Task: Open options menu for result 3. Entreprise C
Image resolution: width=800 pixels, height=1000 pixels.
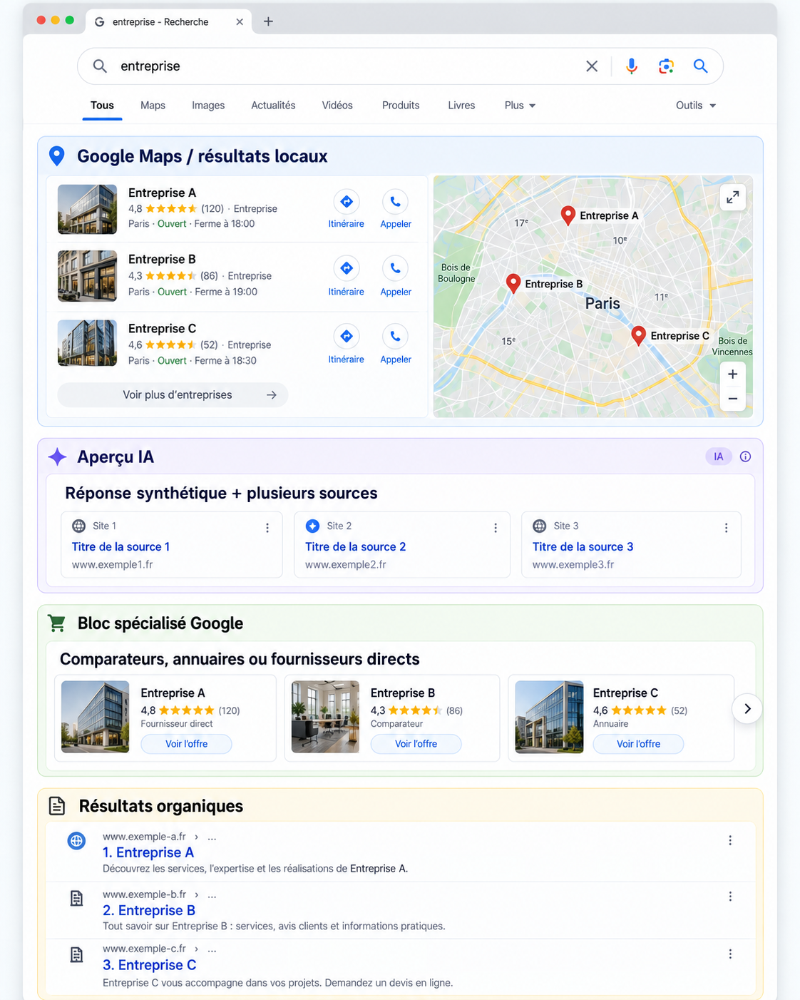Action: (x=730, y=954)
